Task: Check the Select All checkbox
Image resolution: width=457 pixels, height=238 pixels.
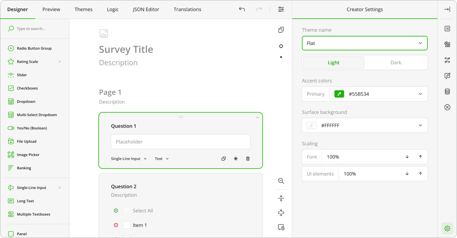Action: [x=127, y=210]
